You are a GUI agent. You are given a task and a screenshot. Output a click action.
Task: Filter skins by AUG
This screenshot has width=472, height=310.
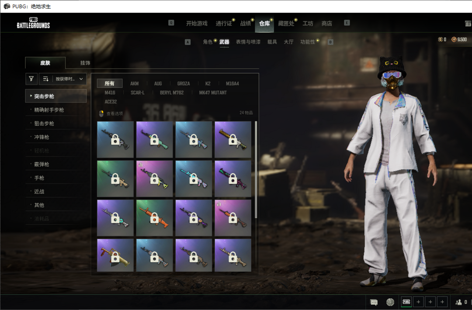pyautogui.click(x=158, y=83)
